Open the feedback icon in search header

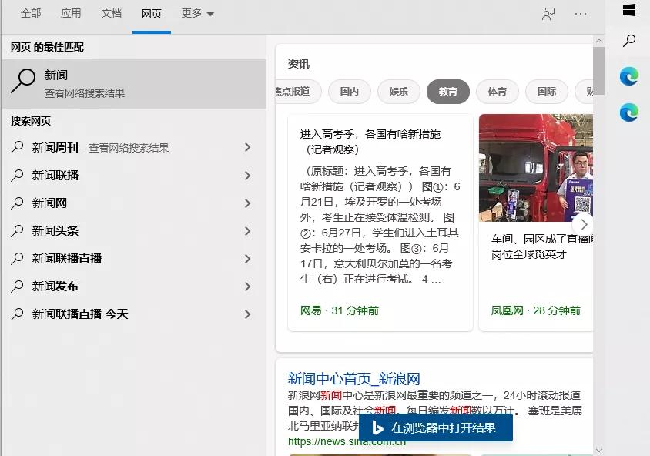point(548,14)
